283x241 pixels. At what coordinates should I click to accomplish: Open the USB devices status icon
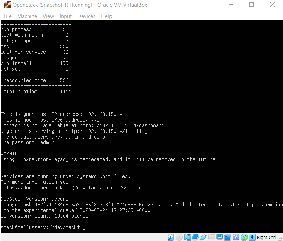coord(204,237)
